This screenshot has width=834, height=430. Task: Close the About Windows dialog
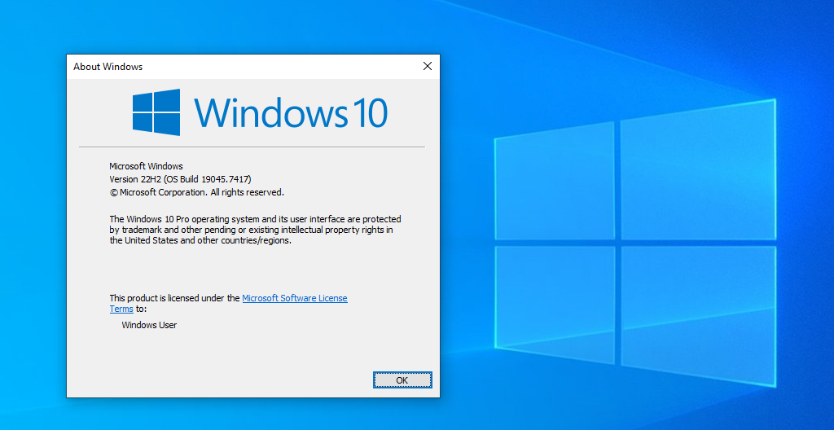pyautogui.click(x=427, y=66)
